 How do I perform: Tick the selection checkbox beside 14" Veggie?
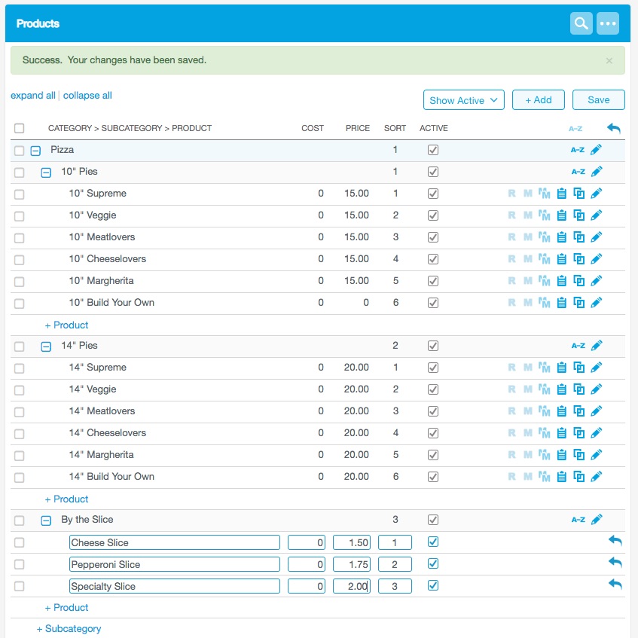click(19, 390)
